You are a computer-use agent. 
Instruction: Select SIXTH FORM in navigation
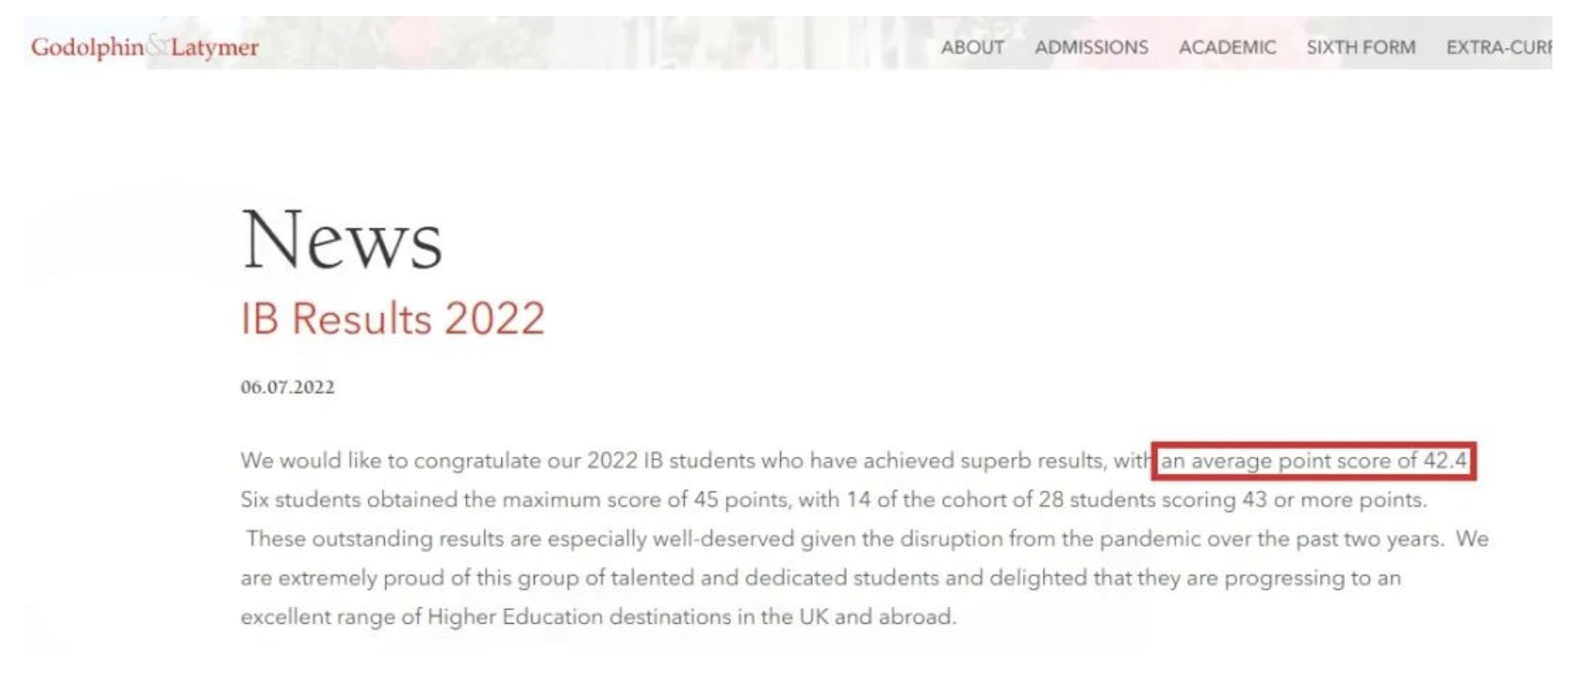point(1360,47)
